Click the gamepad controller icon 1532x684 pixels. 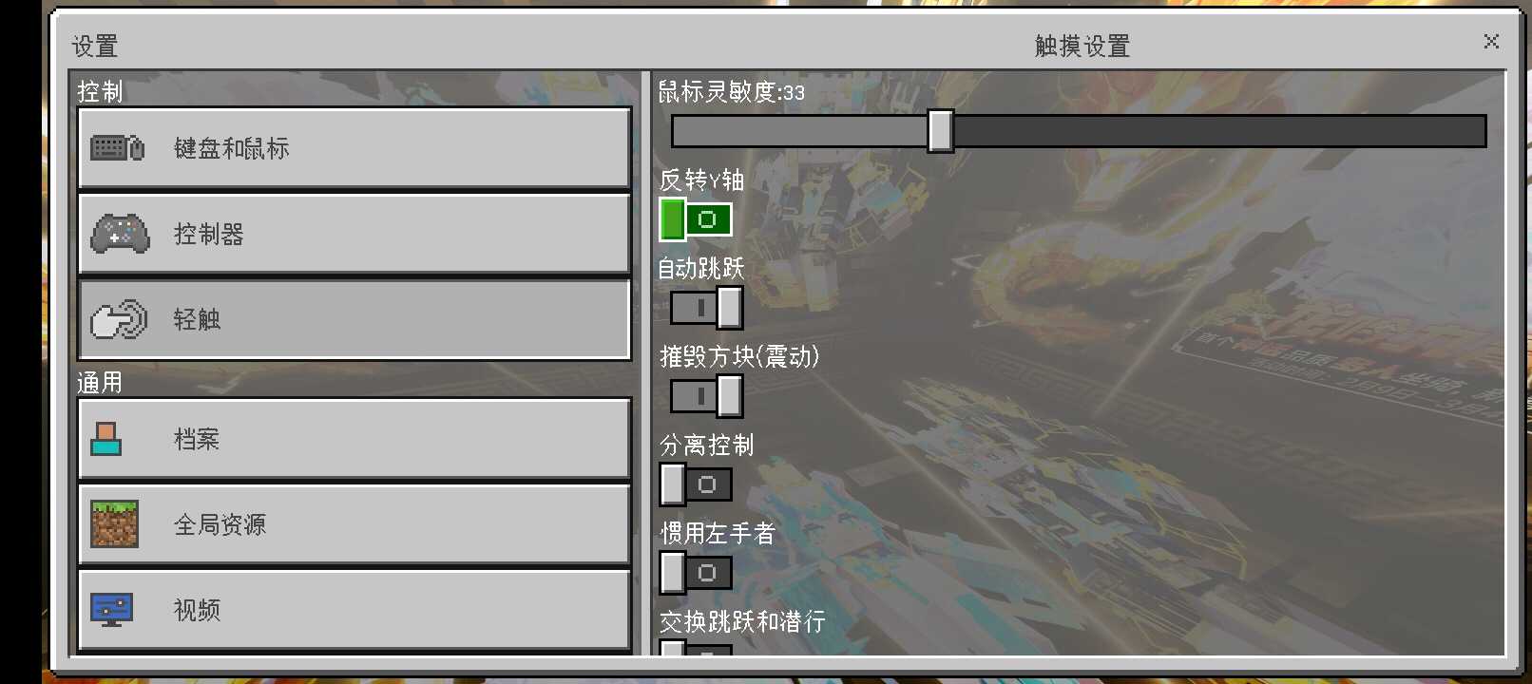point(120,234)
